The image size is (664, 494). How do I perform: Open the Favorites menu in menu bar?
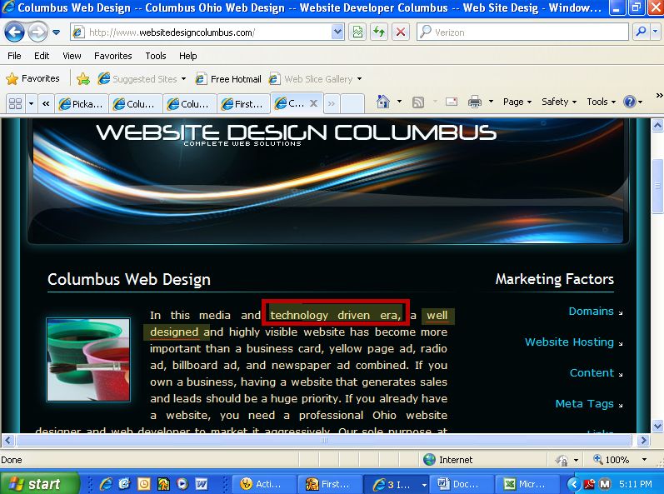[112, 56]
